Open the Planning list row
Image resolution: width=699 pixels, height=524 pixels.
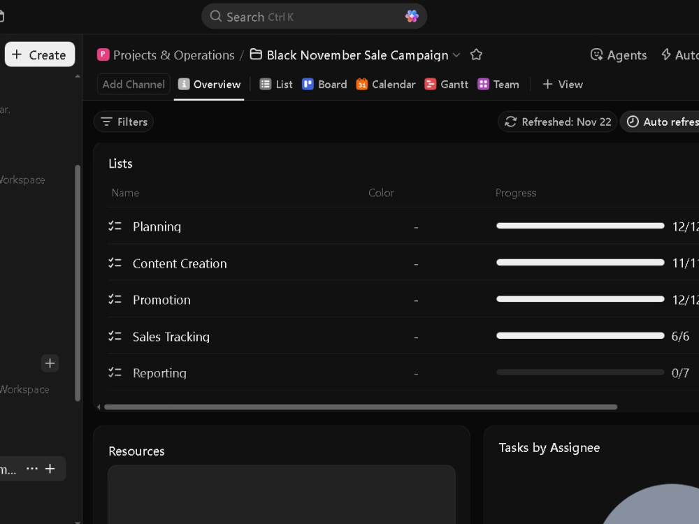pos(403,226)
